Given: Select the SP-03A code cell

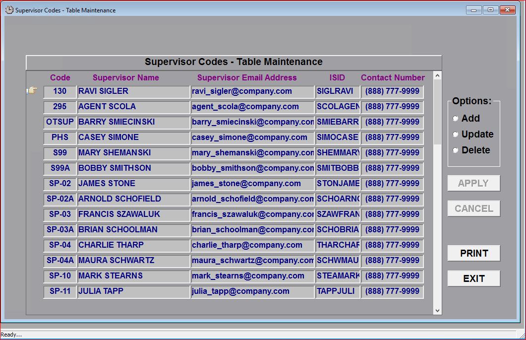Looking at the screenshot, I should 60,230.
